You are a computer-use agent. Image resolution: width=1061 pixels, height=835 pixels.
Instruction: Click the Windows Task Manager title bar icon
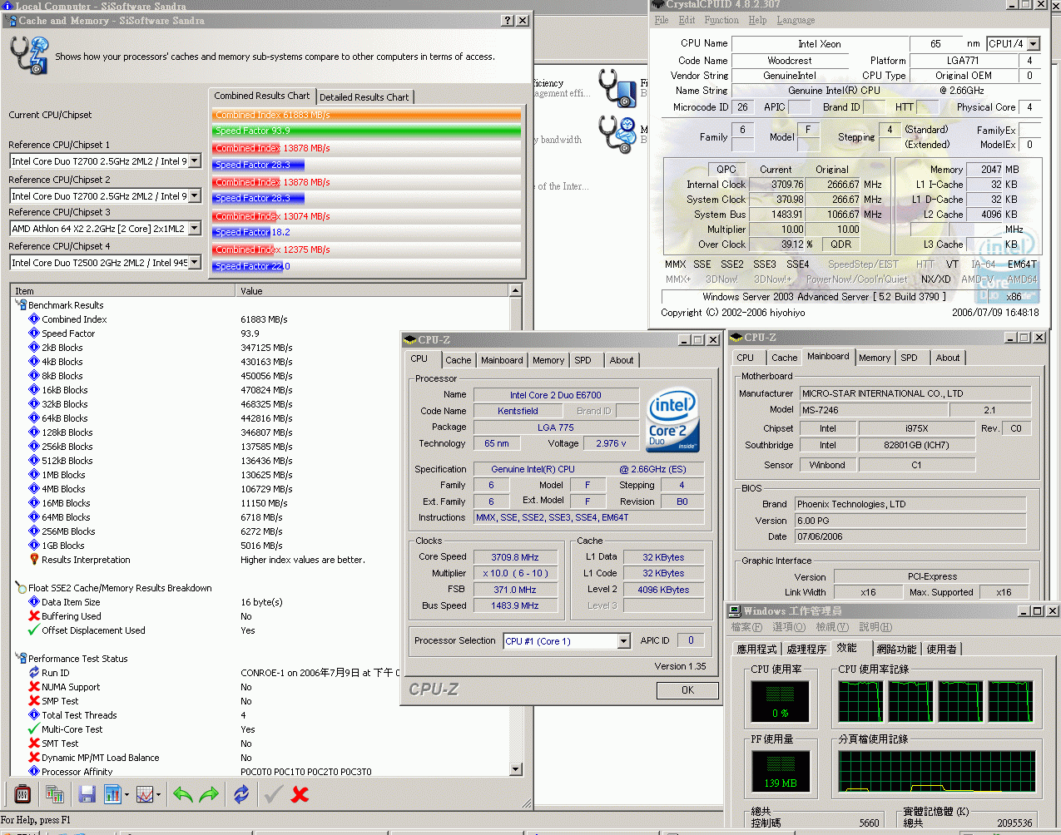pyautogui.click(x=736, y=610)
